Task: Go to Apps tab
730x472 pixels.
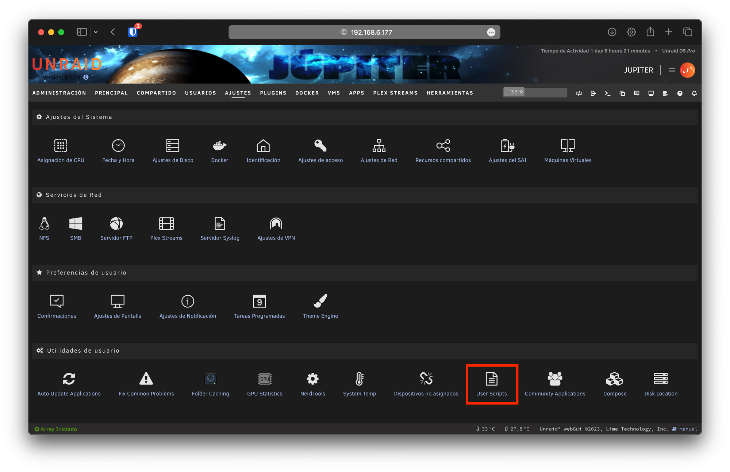Action: click(356, 93)
